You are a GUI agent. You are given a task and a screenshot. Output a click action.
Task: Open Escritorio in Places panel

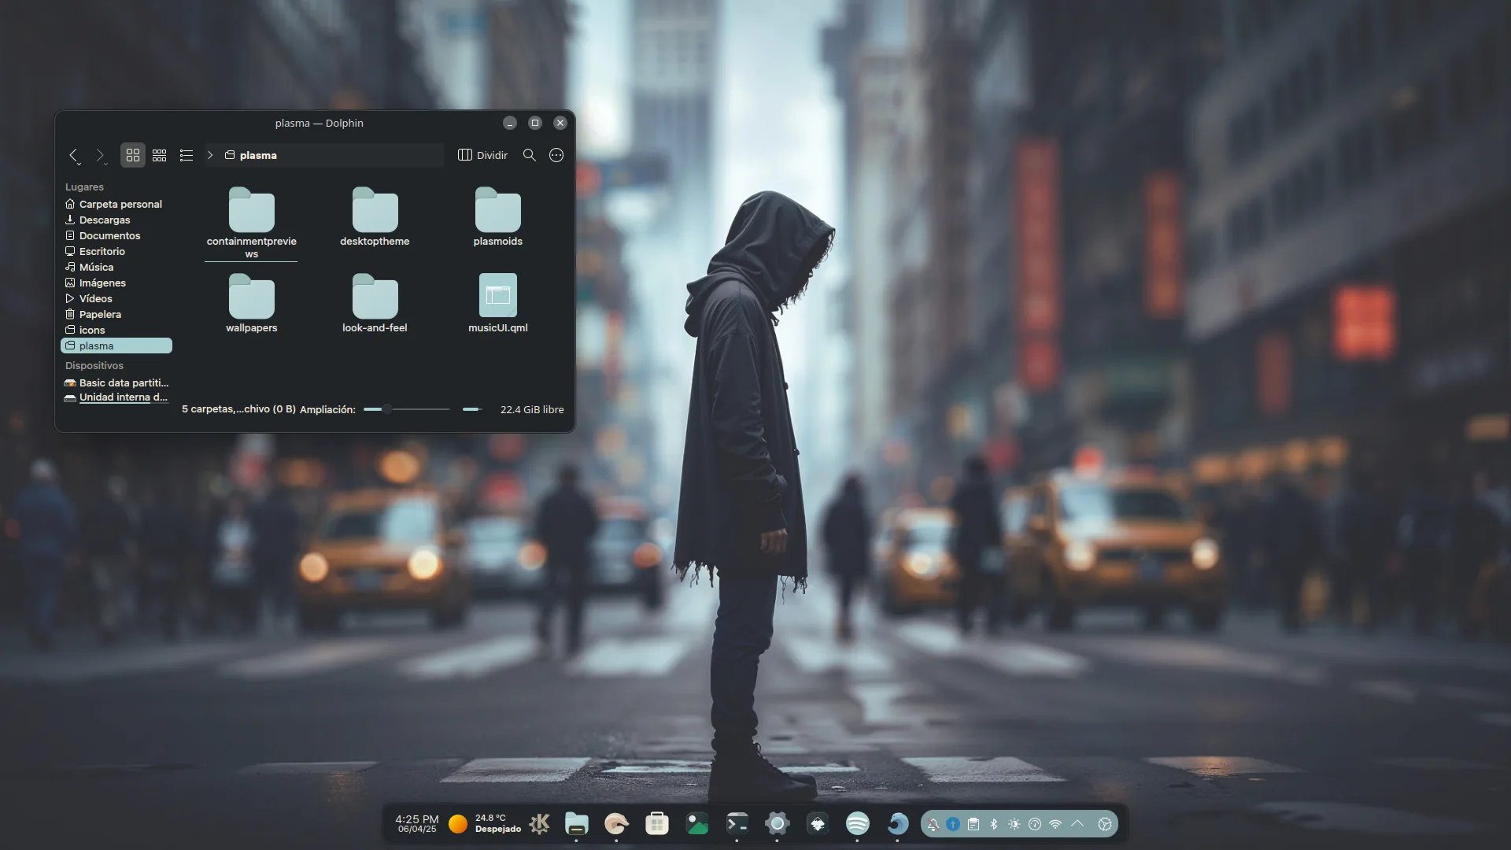(116, 251)
